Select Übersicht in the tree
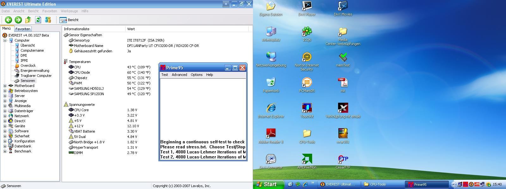The height and width of the screenshot is (189, 506). 28,45
